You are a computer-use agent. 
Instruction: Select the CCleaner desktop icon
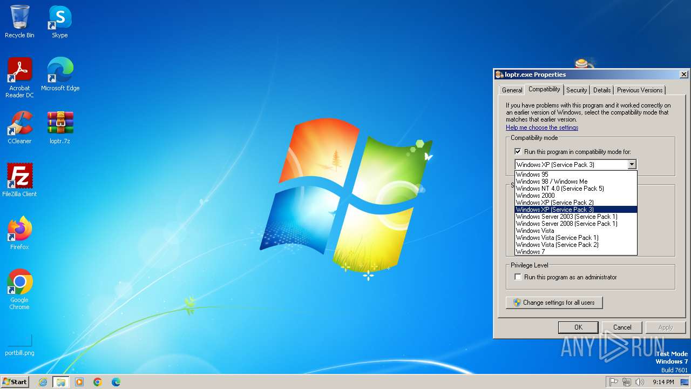pyautogui.click(x=19, y=128)
